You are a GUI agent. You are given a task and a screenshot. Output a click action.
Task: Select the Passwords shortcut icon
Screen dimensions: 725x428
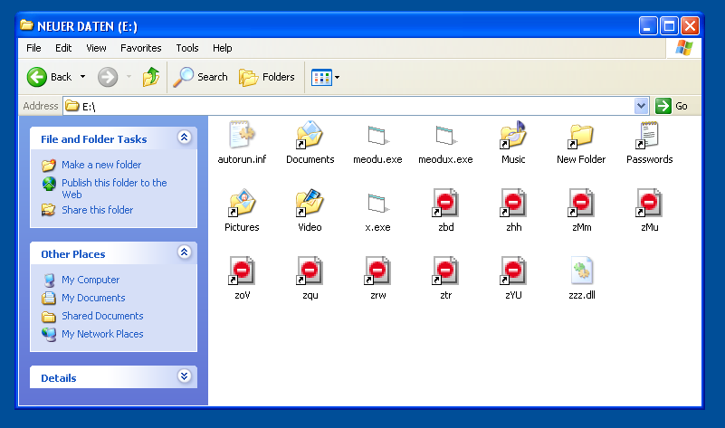click(x=649, y=137)
